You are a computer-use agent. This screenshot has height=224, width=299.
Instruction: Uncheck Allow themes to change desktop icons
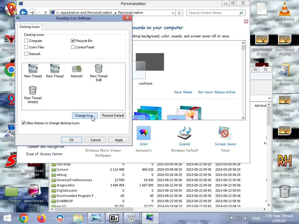coord(23,123)
